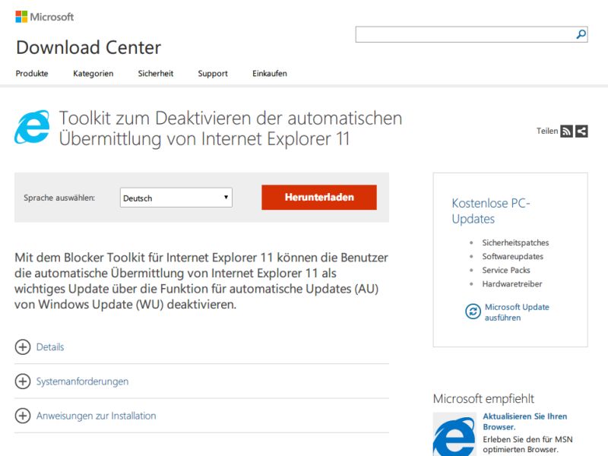
Task: Open the Kategorien menu
Action: point(93,74)
